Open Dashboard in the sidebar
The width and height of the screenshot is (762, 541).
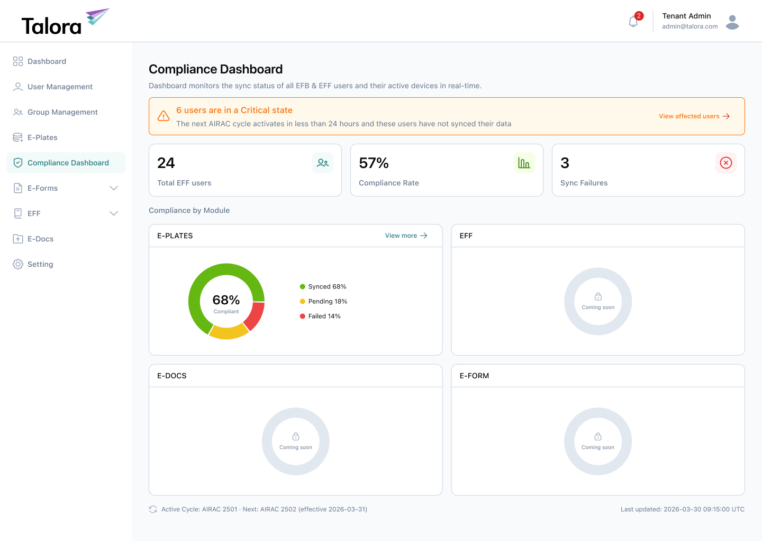(66, 61)
